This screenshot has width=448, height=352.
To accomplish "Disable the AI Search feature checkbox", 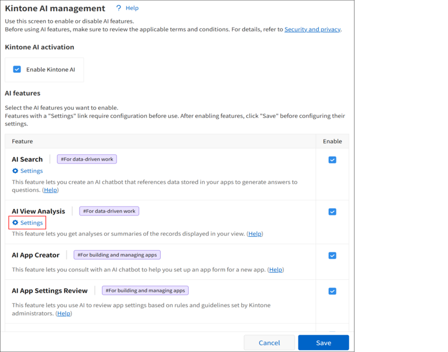I will pyautogui.click(x=332, y=160).
